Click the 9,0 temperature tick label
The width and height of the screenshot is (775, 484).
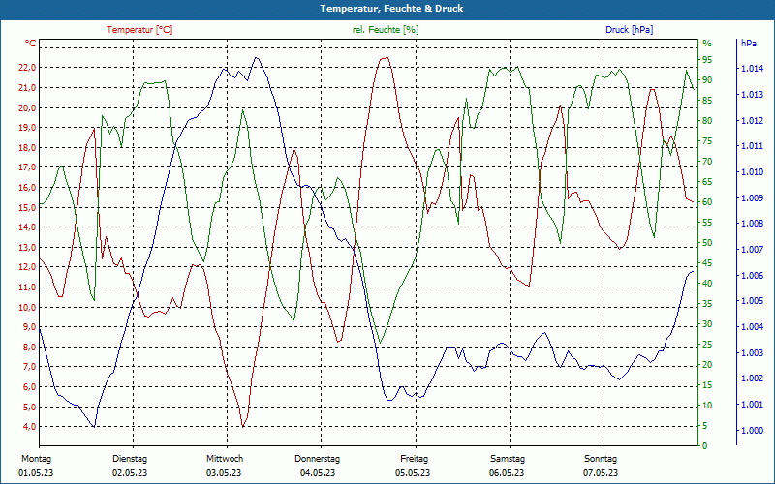(29, 327)
